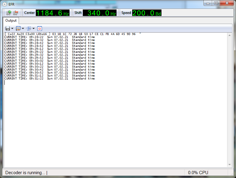Click the line CURRENT TIME: 09:31:12
The height and width of the screenshot is (178, 236).
pos(49,76)
